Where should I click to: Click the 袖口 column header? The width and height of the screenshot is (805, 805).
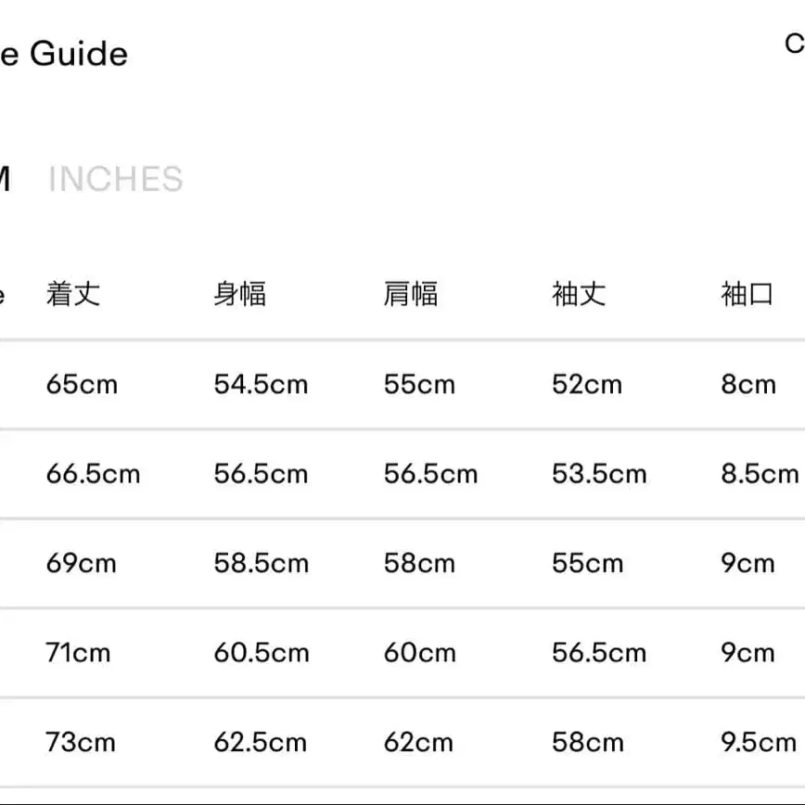[747, 295]
